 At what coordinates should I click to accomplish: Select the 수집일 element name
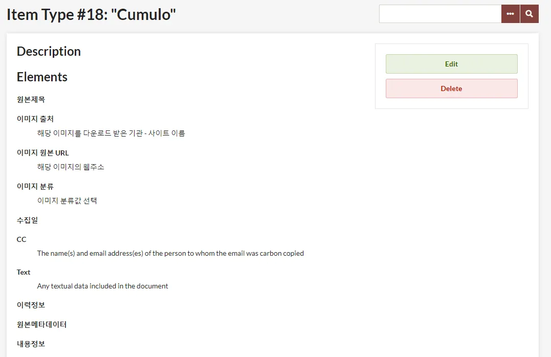click(x=28, y=220)
